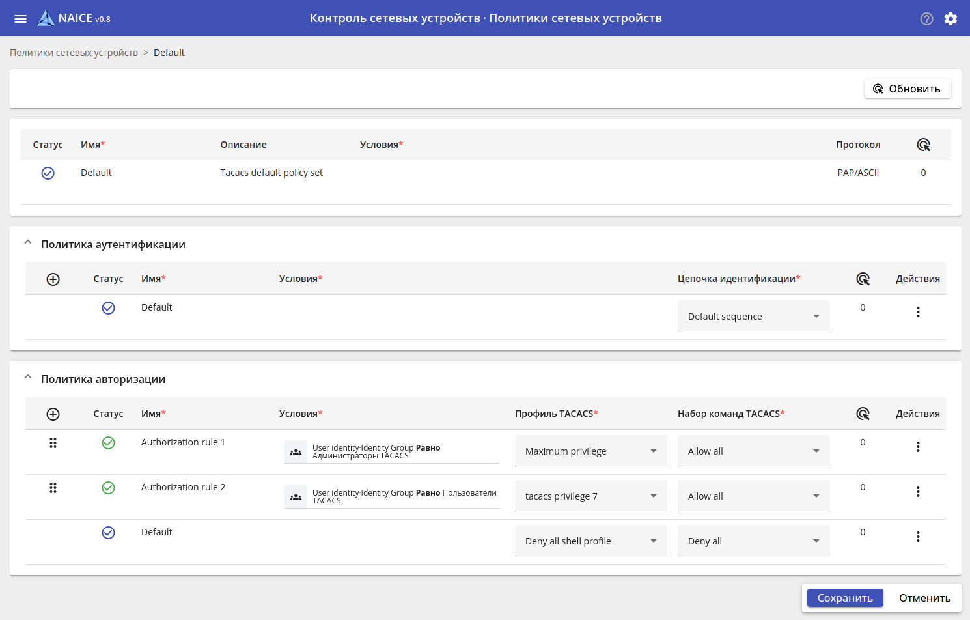Open the Deny all command set dropdown
This screenshot has width=970, height=620.
(753, 541)
